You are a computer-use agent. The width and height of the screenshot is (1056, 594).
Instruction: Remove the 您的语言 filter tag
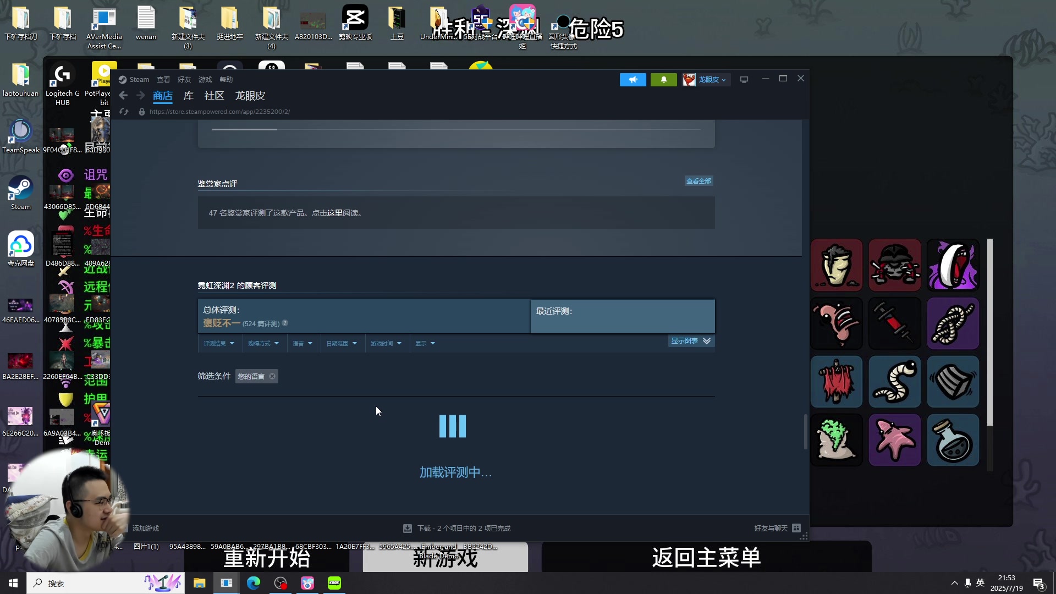[x=272, y=376]
